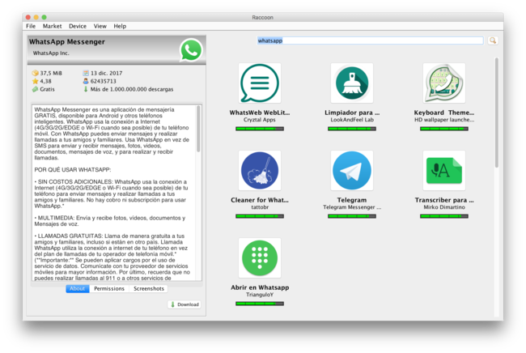Click the LookAndFeel Lab developer label
This screenshot has width=526, height=353.
pyautogui.click(x=352, y=120)
